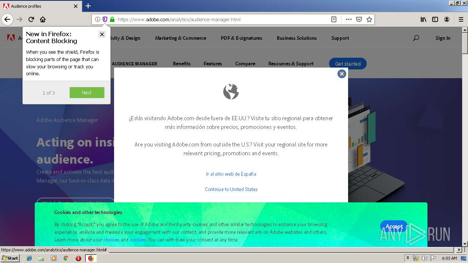Open the Windows Start menu

pos(10,258)
